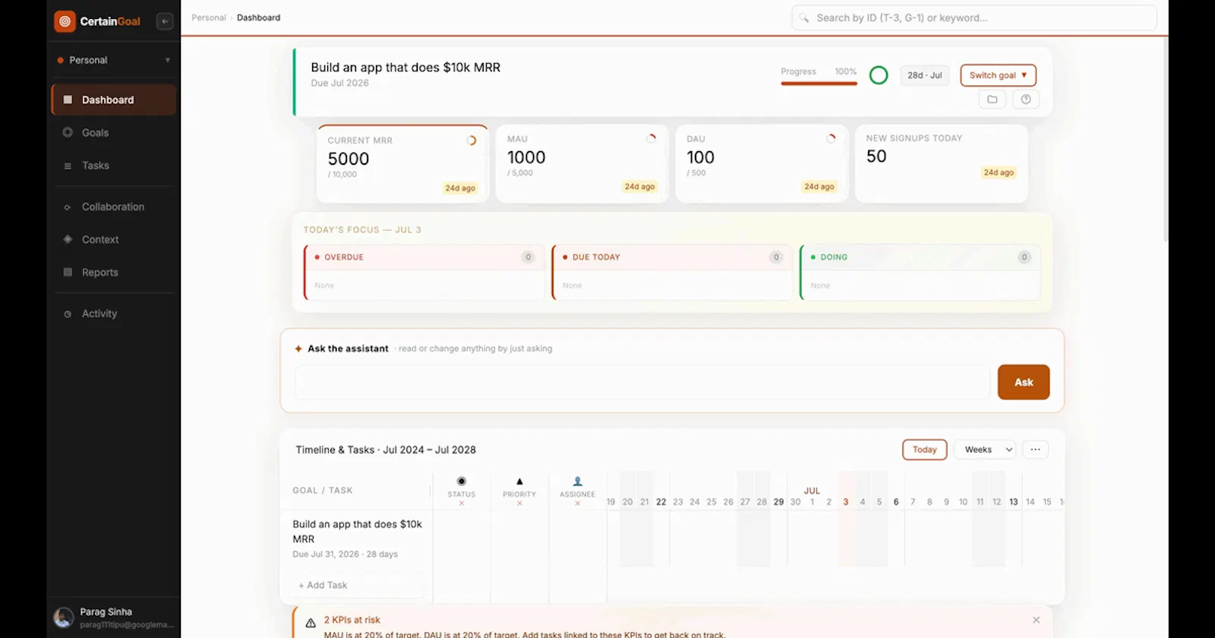Viewport: 1215px width, 638px height.
Task: Dismiss the KPIs at risk alert
Action: [1037, 621]
